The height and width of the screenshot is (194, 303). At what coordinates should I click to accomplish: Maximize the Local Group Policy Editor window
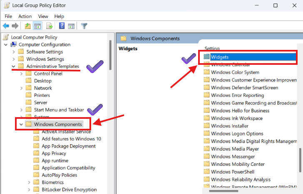pyautogui.click(x=276, y=5)
